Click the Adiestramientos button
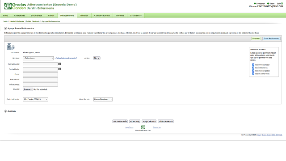This screenshot has height=161, width=286. 166,121
